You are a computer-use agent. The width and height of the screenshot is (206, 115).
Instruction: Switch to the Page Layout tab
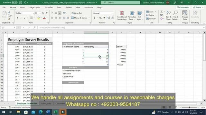tap(35, 7)
